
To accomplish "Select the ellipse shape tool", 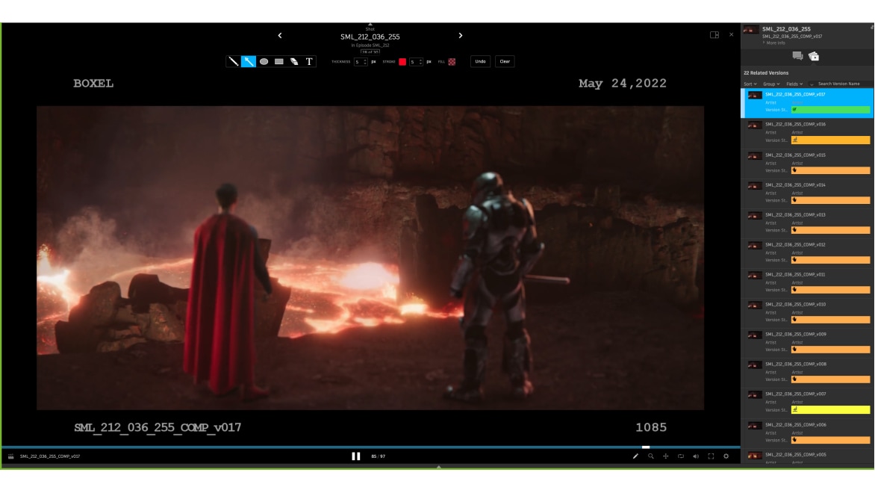I will click(264, 61).
